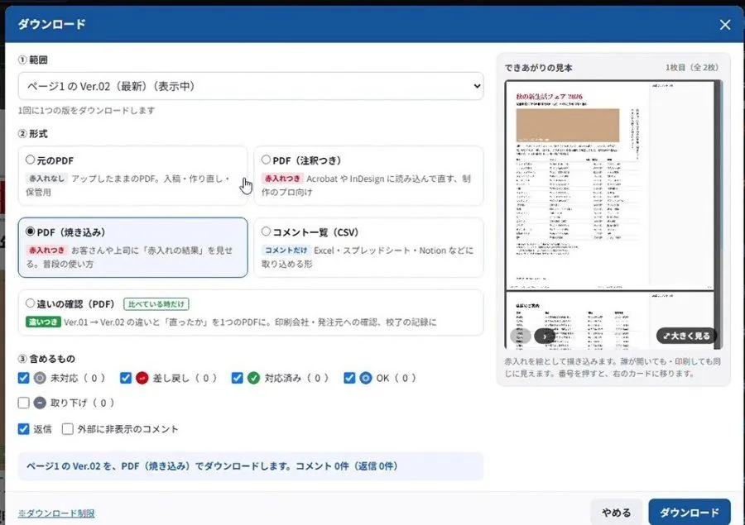Image resolution: width=745 pixels, height=525 pixels.
Task: Click the 違いつき green badge
Action: coord(43,322)
